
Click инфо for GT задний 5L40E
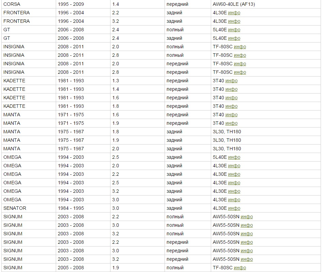click(234, 38)
